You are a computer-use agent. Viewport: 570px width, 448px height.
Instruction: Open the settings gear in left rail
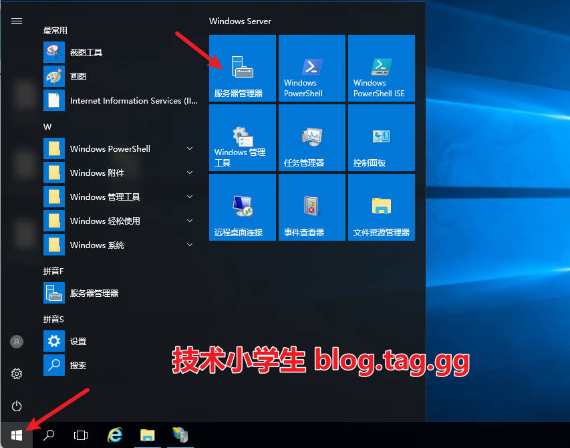(x=17, y=374)
